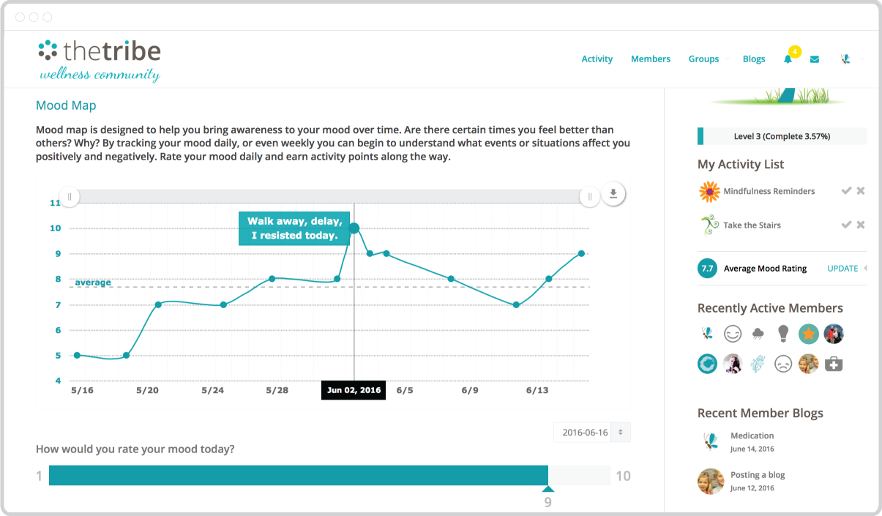The height and width of the screenshot is (516, 882).
Task: Click the chart download icon
Action: pyautogui.click(x=613, y=194)
